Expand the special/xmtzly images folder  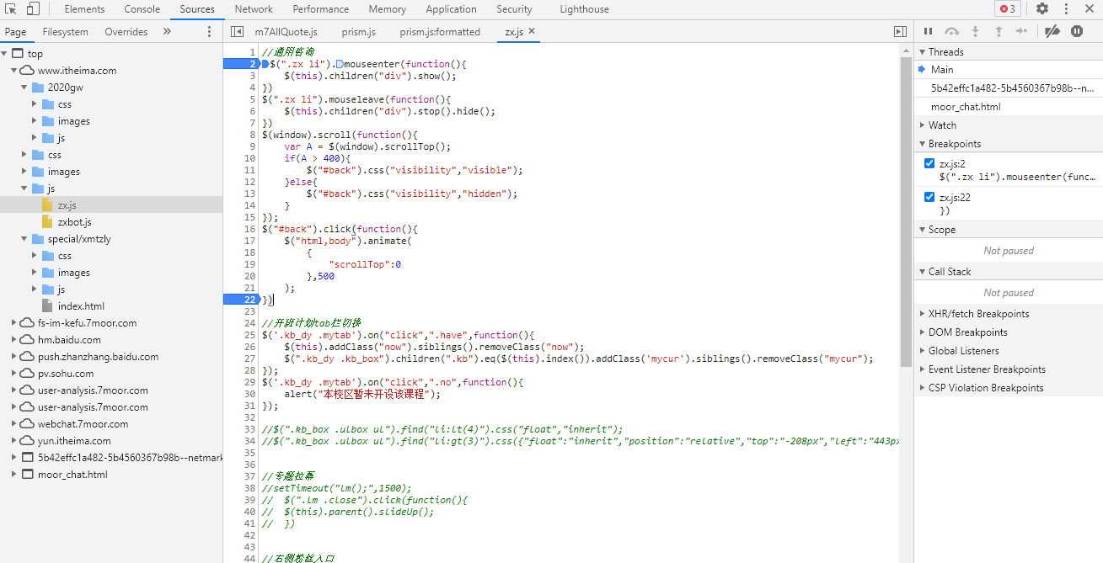pyautogui.click(x=35, y=273)
